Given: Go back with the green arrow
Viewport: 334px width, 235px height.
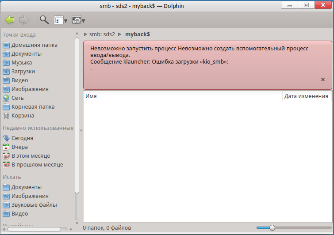Looking at the screenshot, I should tap(10, 20).
